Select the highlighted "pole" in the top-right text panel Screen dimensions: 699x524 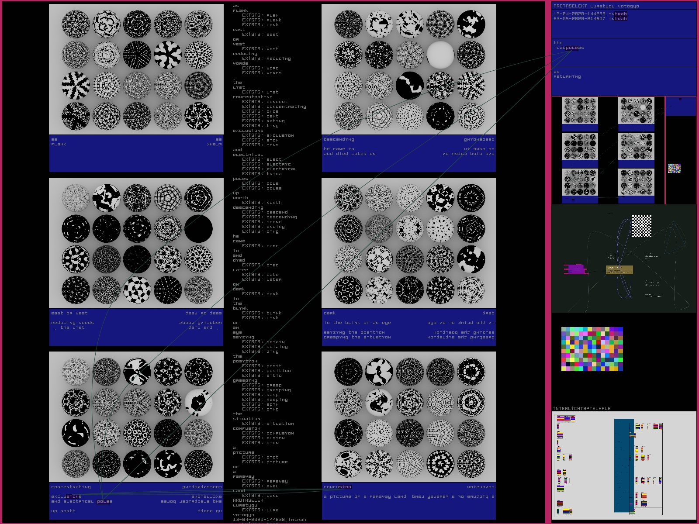571,48
